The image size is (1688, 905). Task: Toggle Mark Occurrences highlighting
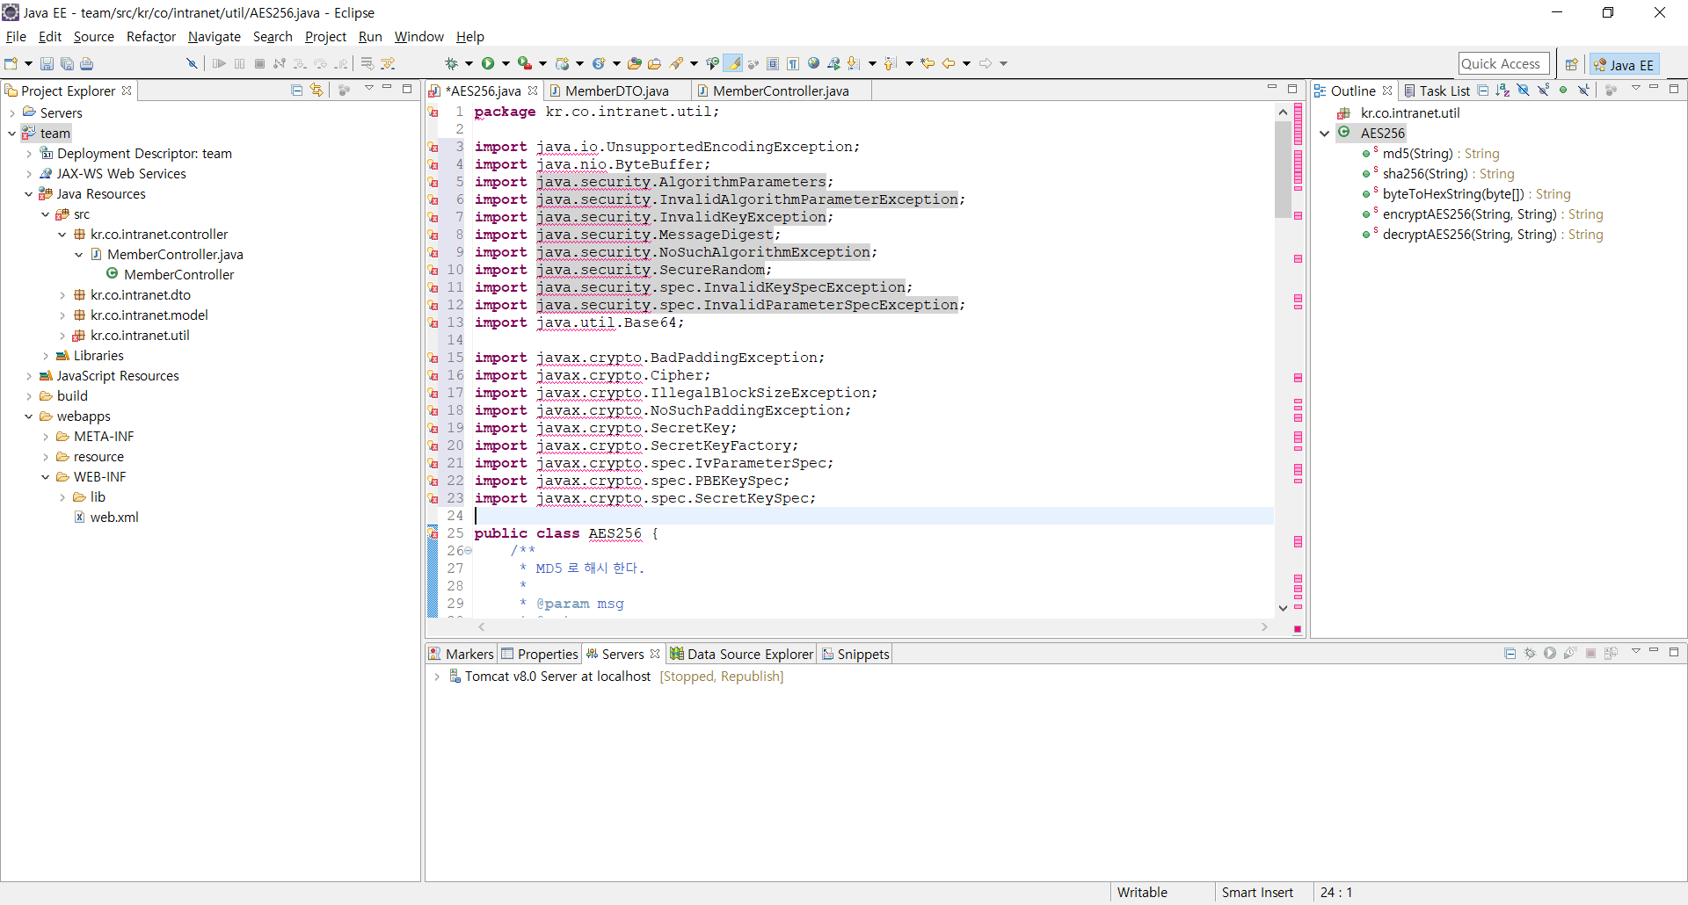pyautogui.click(x=732, y=62)
